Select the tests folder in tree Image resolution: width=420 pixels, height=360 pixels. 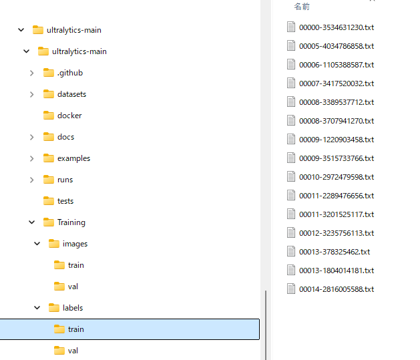click(x=65, y=201)
